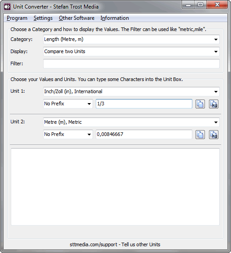Click the Unit 1 copy value icon
Image resolution: width=231 pixels, height=253 pixels.
[200, 104]
